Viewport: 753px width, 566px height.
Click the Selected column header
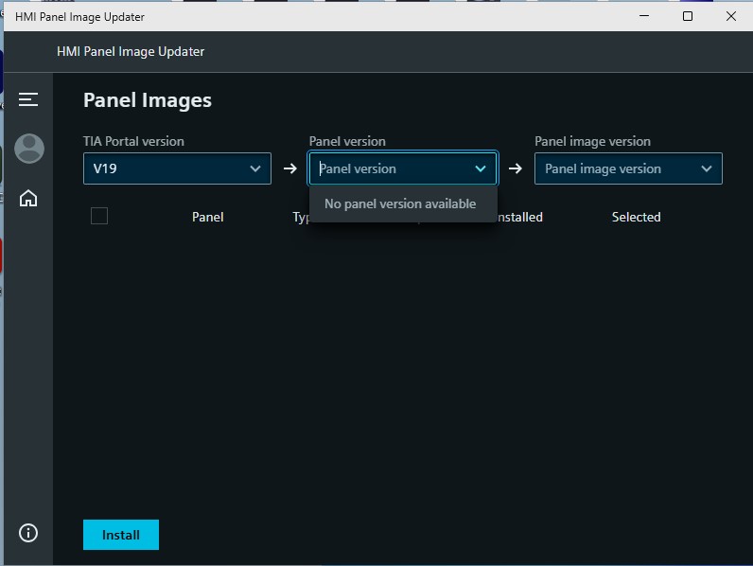[636, 217]
